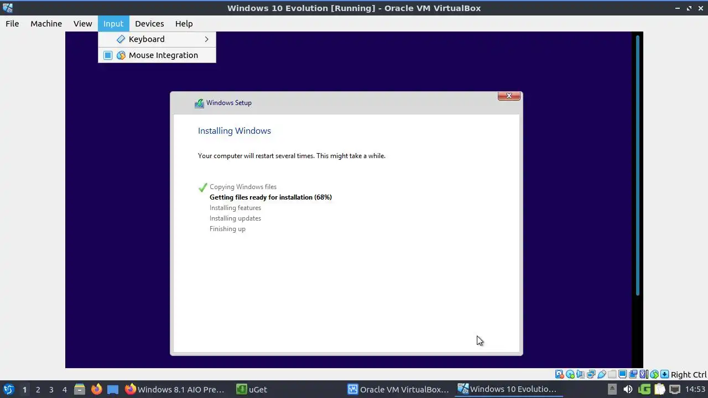Click the Right Ctrl host key label
Viewport: 708px width, 398px height.
tap(689, 374)
